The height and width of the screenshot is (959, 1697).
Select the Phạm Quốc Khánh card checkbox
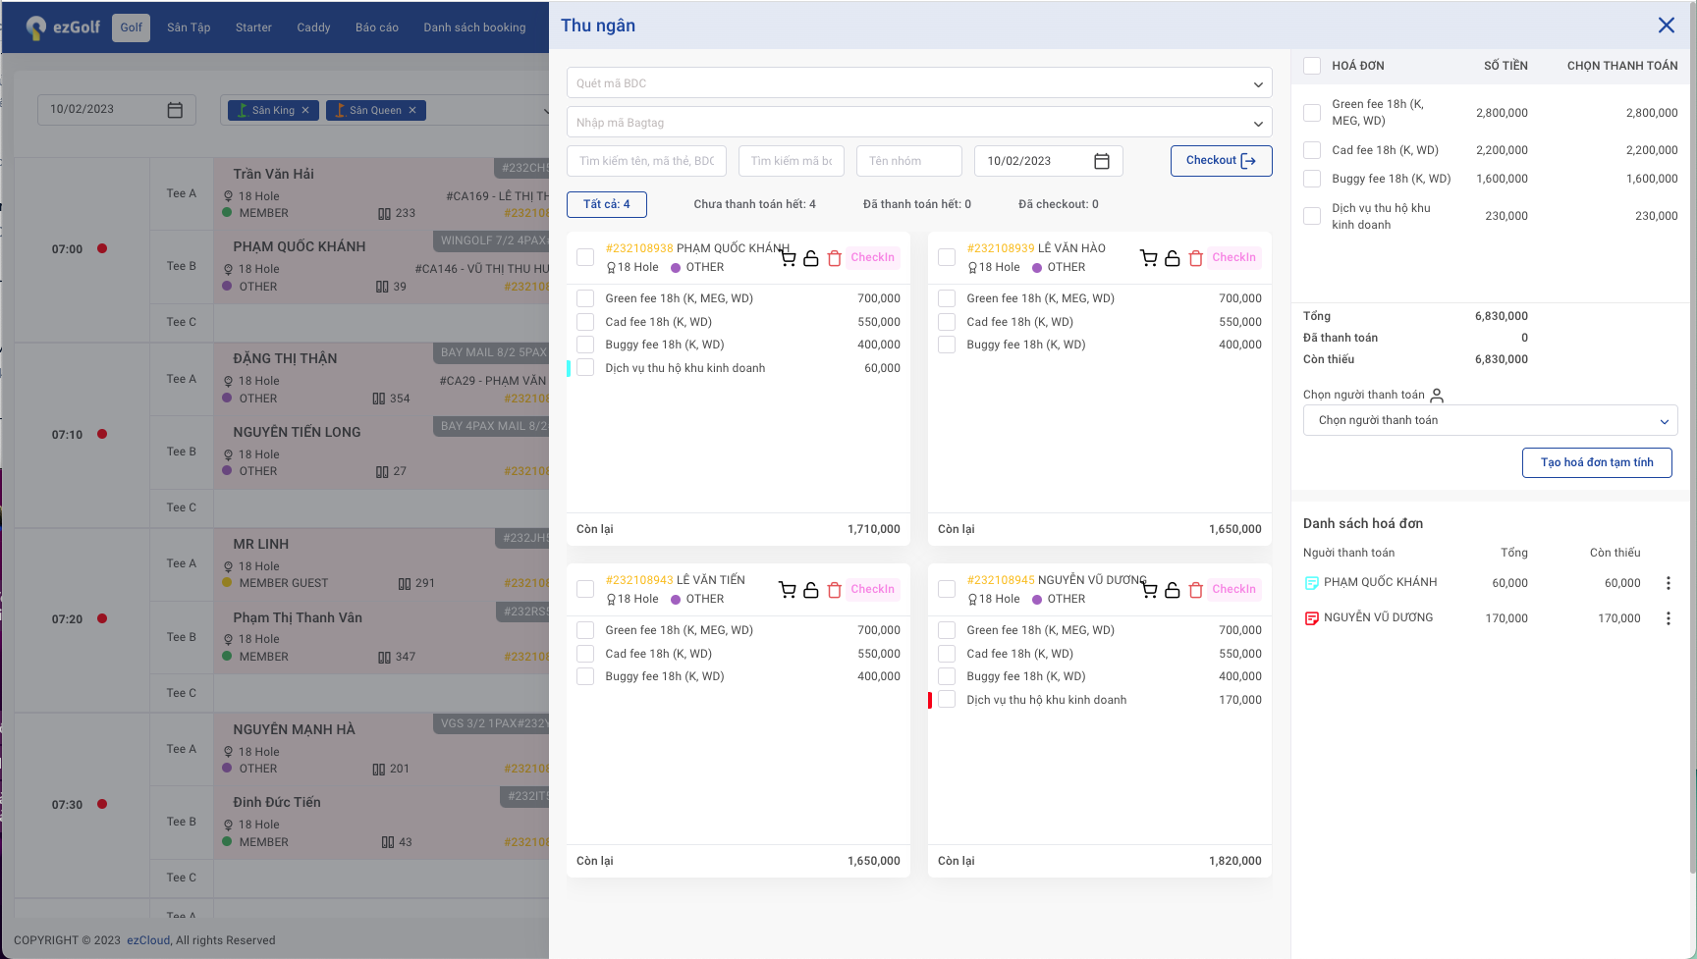[x=585, y=257]
